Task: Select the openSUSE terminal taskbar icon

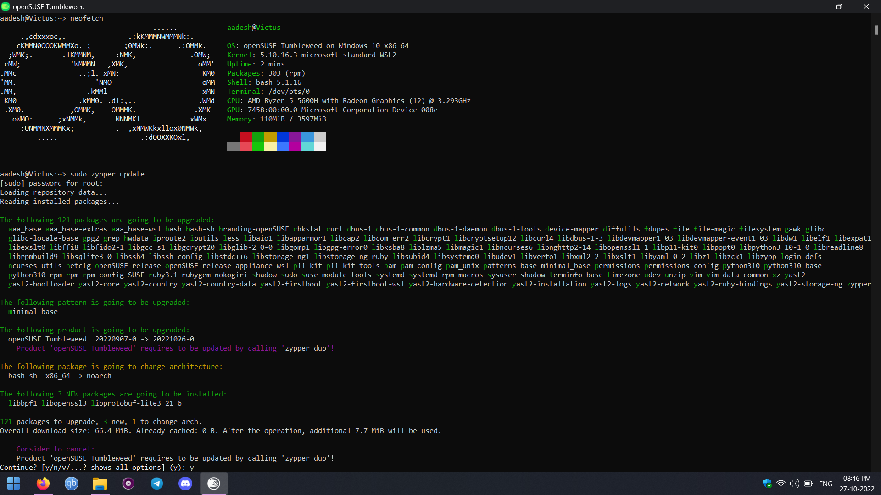Action: point(214,484)
